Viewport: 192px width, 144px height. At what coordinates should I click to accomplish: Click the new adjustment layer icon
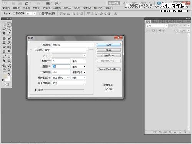pos(170,132)
